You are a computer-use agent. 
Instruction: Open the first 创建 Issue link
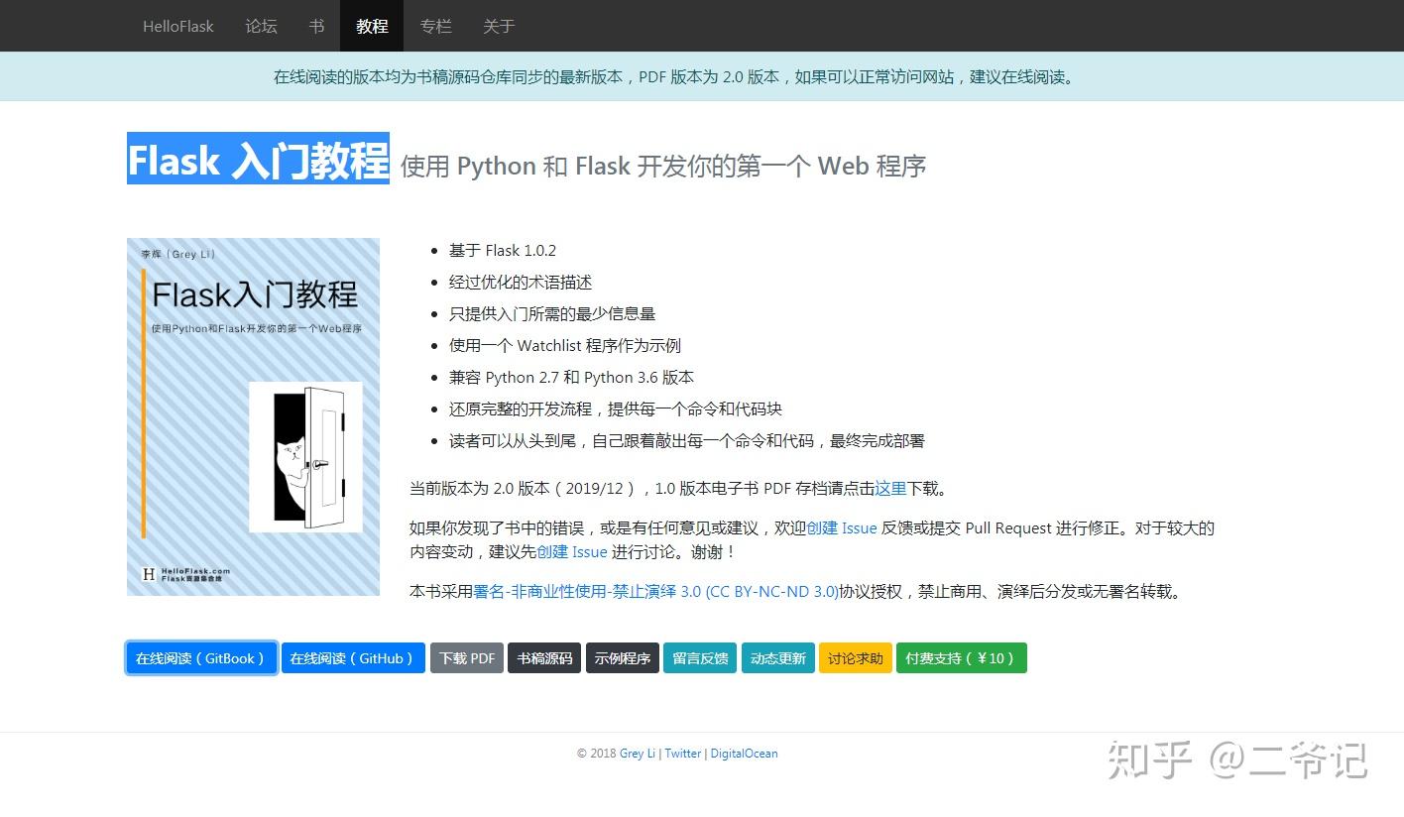pos(842,528)
